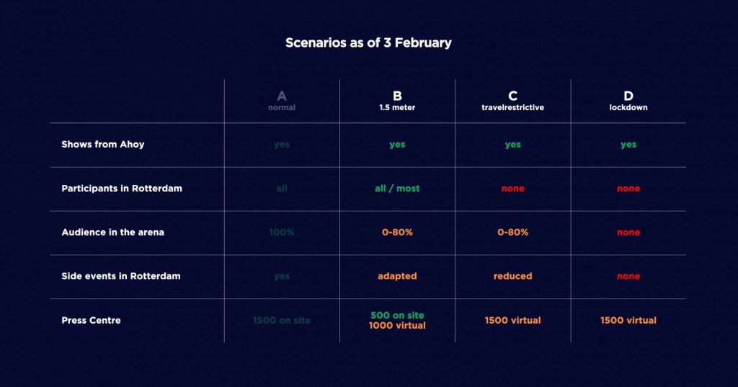Screen dimensions: 738x387
Task: Select scenario C's "none" participants cell
Action: 512,188
